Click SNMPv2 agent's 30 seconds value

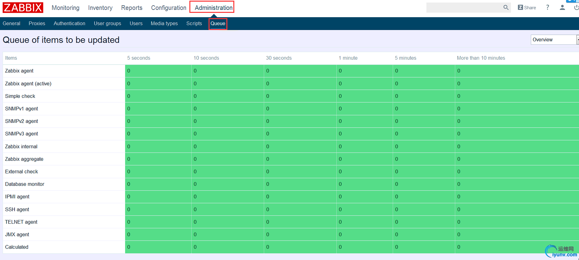coord(268,121)
